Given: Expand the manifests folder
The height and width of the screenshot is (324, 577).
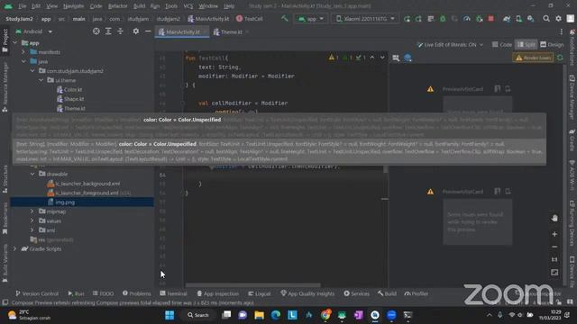Looking at the screenshot, I should 24,52.
